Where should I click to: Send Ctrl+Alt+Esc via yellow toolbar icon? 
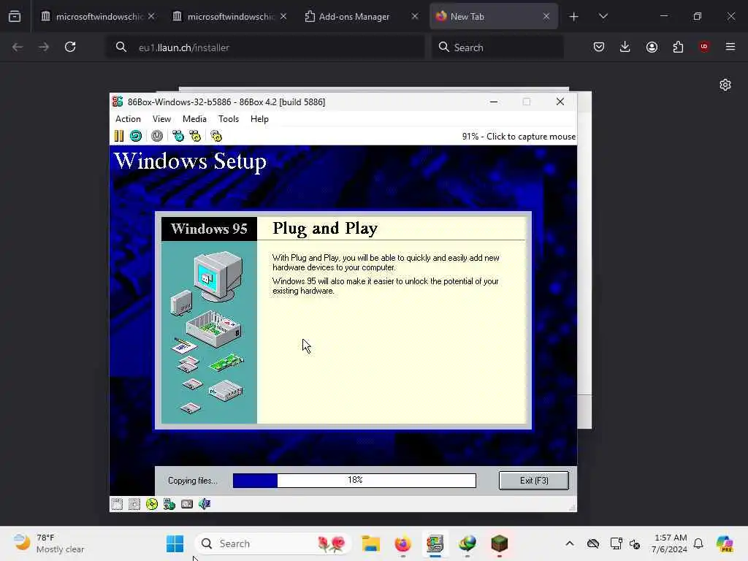[x=196, y=137]
